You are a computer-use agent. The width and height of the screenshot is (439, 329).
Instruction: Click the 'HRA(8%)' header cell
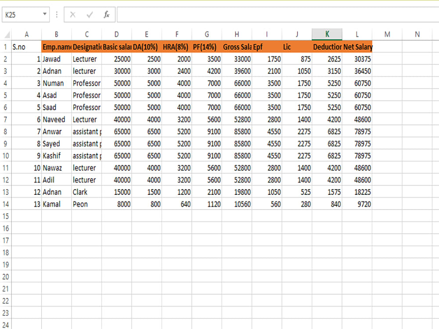coord(176,47)
